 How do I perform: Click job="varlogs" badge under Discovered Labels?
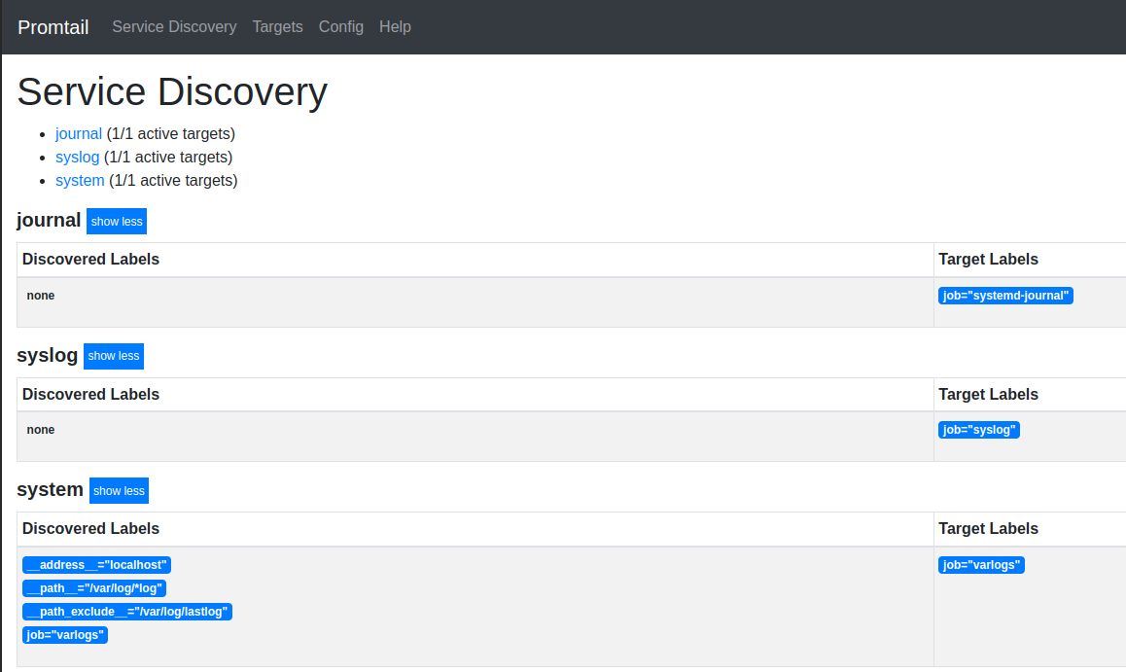click(x=64, y=635)
